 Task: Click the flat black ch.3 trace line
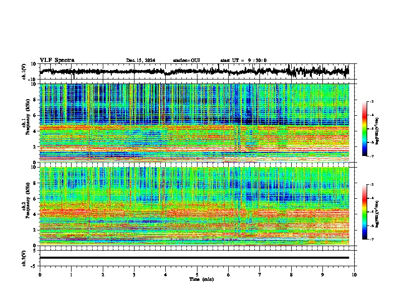[194, 258]
